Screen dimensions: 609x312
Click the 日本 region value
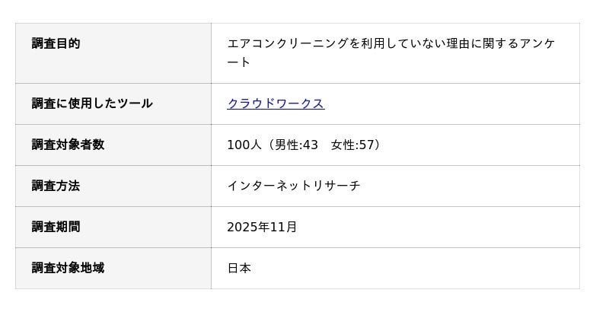[239, 268]
